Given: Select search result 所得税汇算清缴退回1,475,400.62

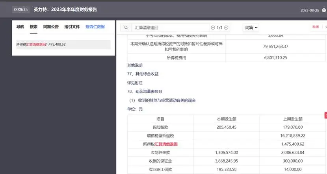Looking at the screenshot, I should click(63, 44).
